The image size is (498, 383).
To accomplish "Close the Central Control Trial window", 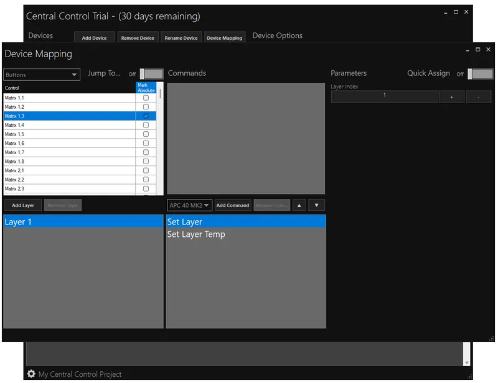I will [x=466, y=12].
